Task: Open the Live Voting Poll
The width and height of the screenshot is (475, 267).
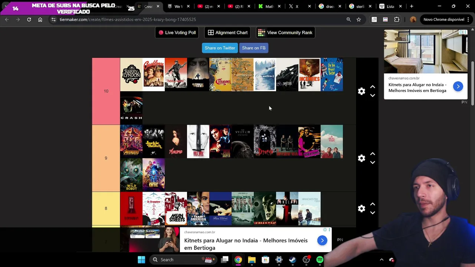Action: (177, 33)
